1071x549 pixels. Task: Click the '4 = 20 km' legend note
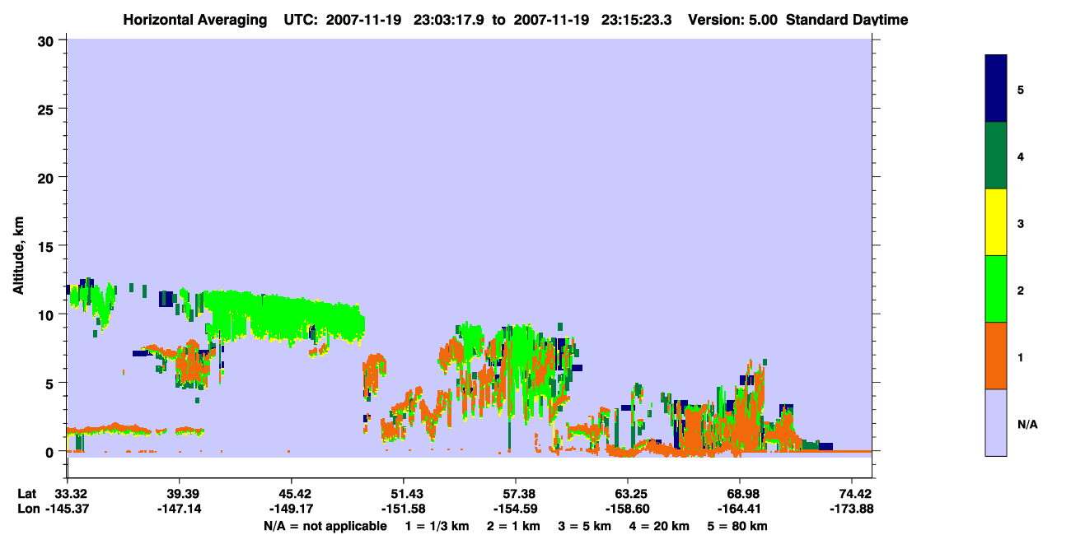click(661, 526)
